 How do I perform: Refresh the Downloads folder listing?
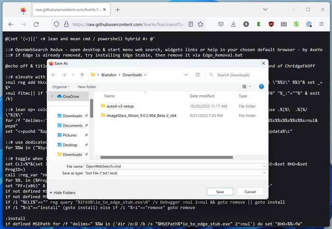tap(197, 75)
